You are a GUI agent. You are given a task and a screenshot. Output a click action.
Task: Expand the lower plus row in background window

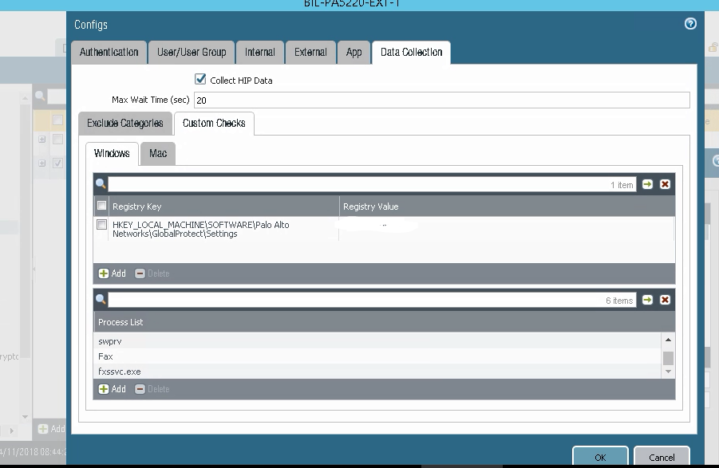tap(41, 163)
